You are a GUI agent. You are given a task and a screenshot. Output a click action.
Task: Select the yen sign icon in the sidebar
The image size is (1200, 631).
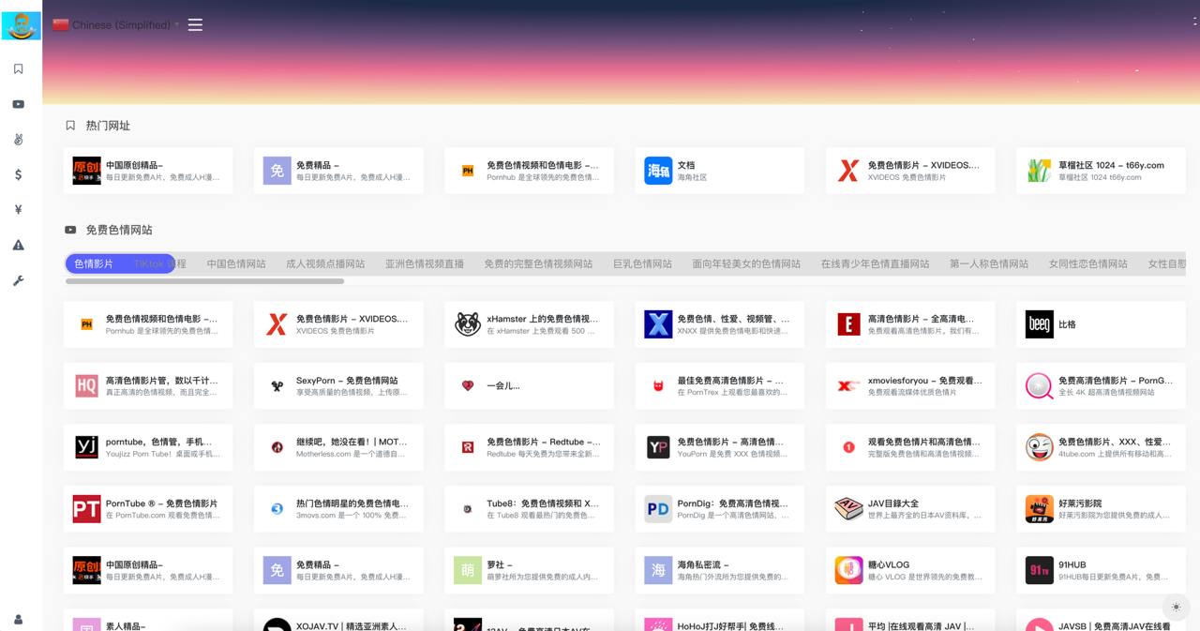pyautogui.click(x=18, y=210)
